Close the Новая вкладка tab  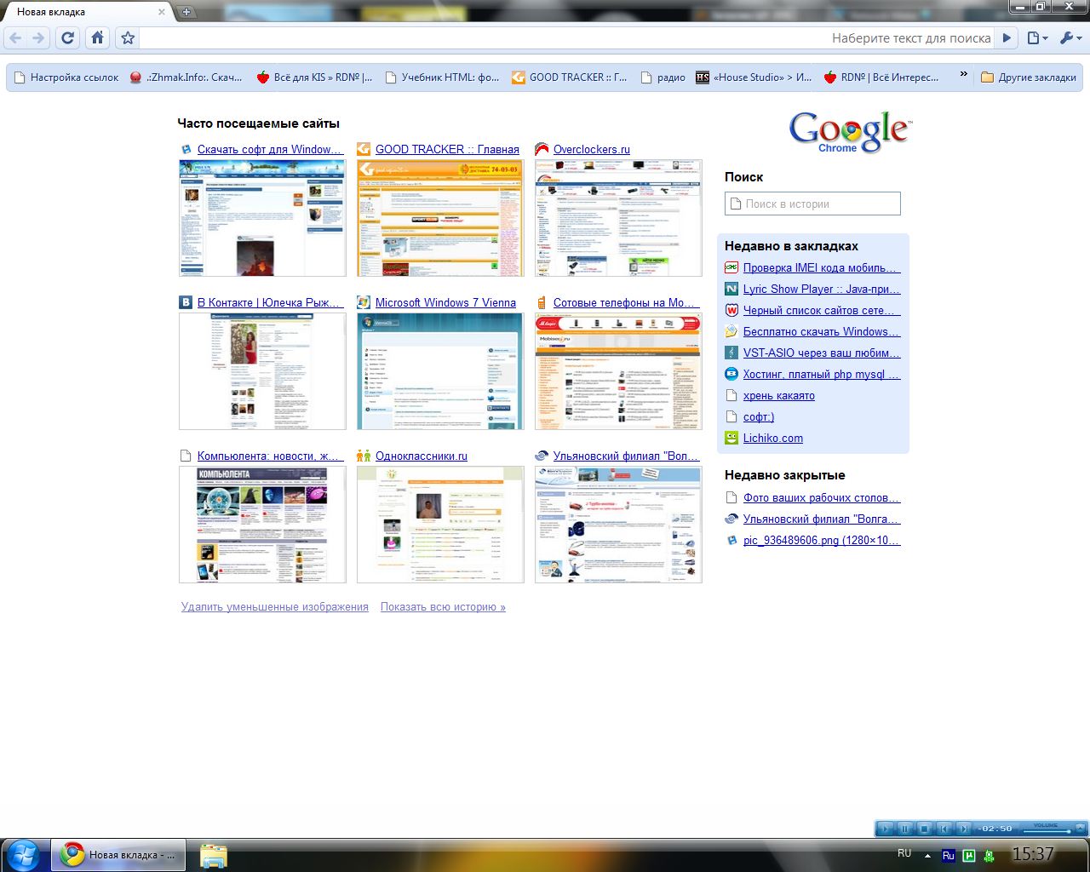pyautogui.click(x=162, y=12)
